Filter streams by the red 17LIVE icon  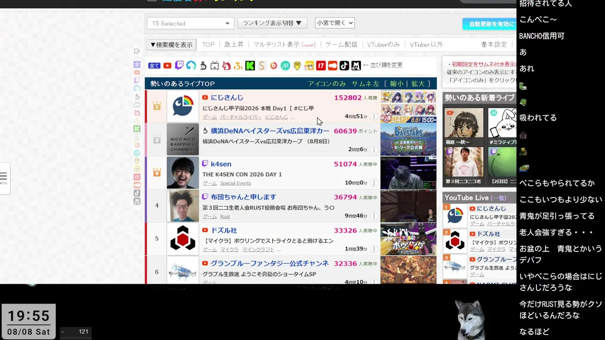(x=321, y=66)
